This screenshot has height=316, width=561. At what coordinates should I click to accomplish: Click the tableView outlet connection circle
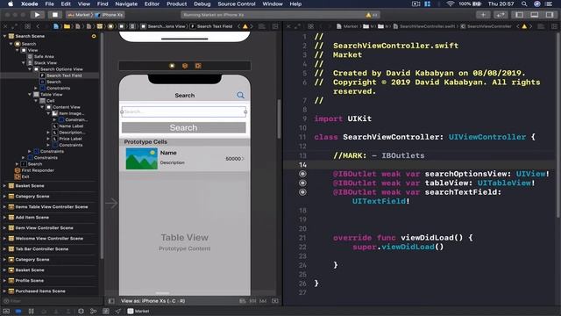click(x=302, y=183)
